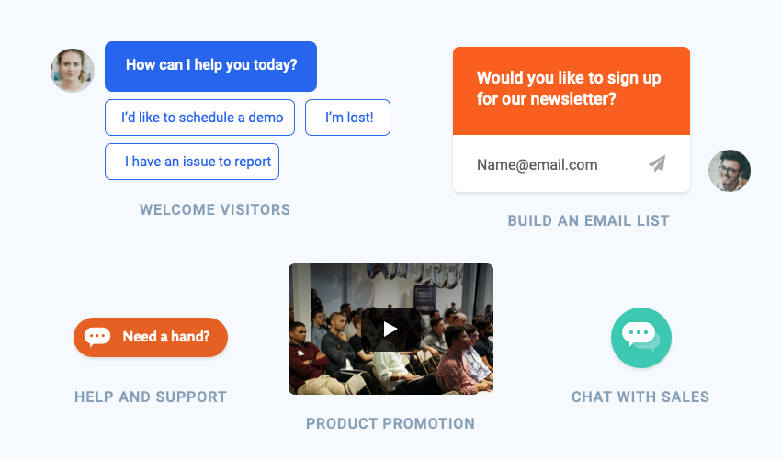
Task: Click the "CHAT WITH SALES" label
Action: click(640, 397)
